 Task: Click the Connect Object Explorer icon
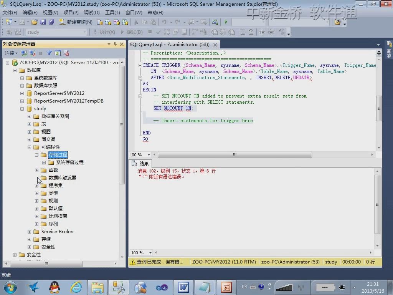click(24, 53)
